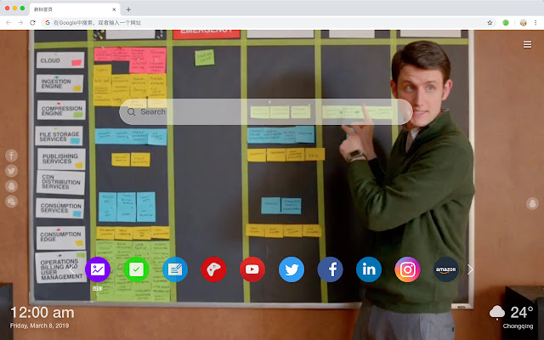Share via Facebook icon in left sidebar
544x340 pixels.
tap(11, 156)
